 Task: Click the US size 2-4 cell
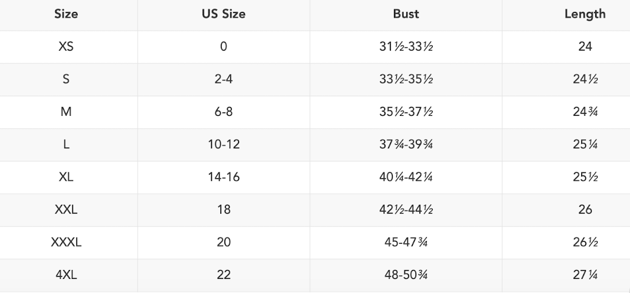224,79
